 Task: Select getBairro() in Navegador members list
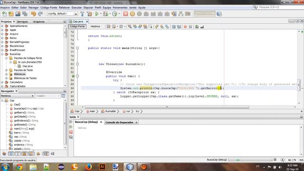tap(22, 113)
